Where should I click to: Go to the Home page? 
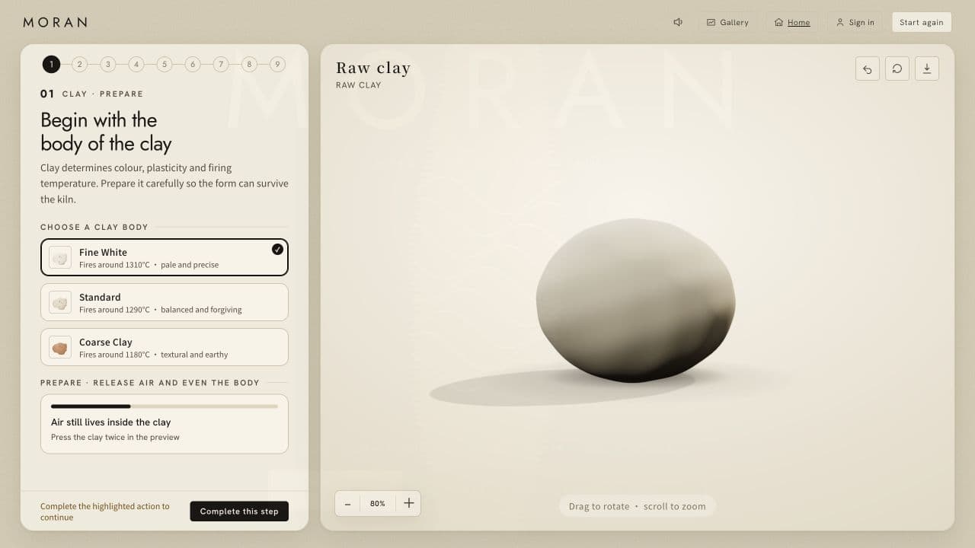pyautogui.click(x=792, y=22)
